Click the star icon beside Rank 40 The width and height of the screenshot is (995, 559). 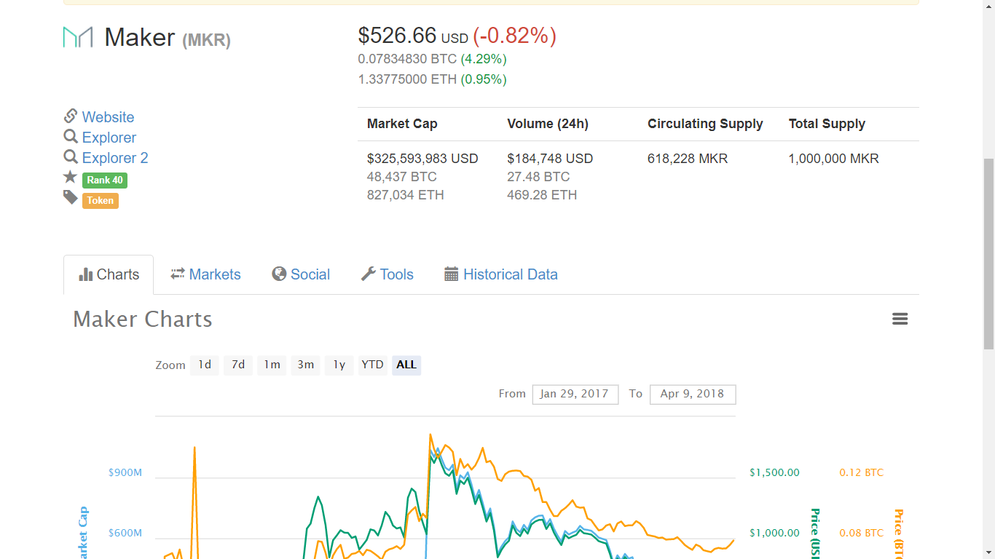pyautogui.click(x=70, y=177)
